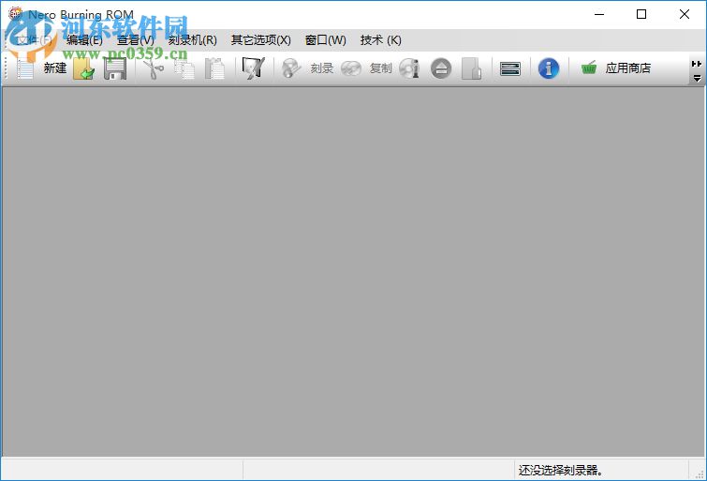
Task: Click the window resize grip corner
Action: [x=700, y=473]
